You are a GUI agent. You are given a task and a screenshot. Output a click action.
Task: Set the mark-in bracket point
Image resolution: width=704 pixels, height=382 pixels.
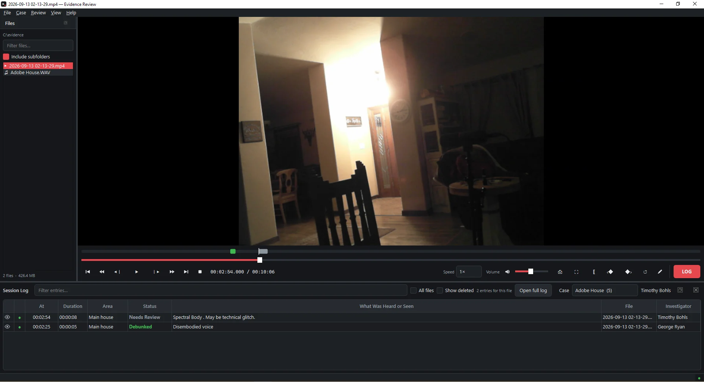(x=594, y=272)
